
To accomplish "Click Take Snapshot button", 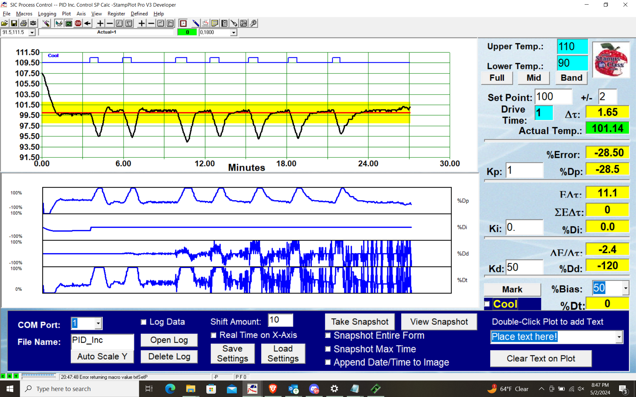I will pos(360,322).
